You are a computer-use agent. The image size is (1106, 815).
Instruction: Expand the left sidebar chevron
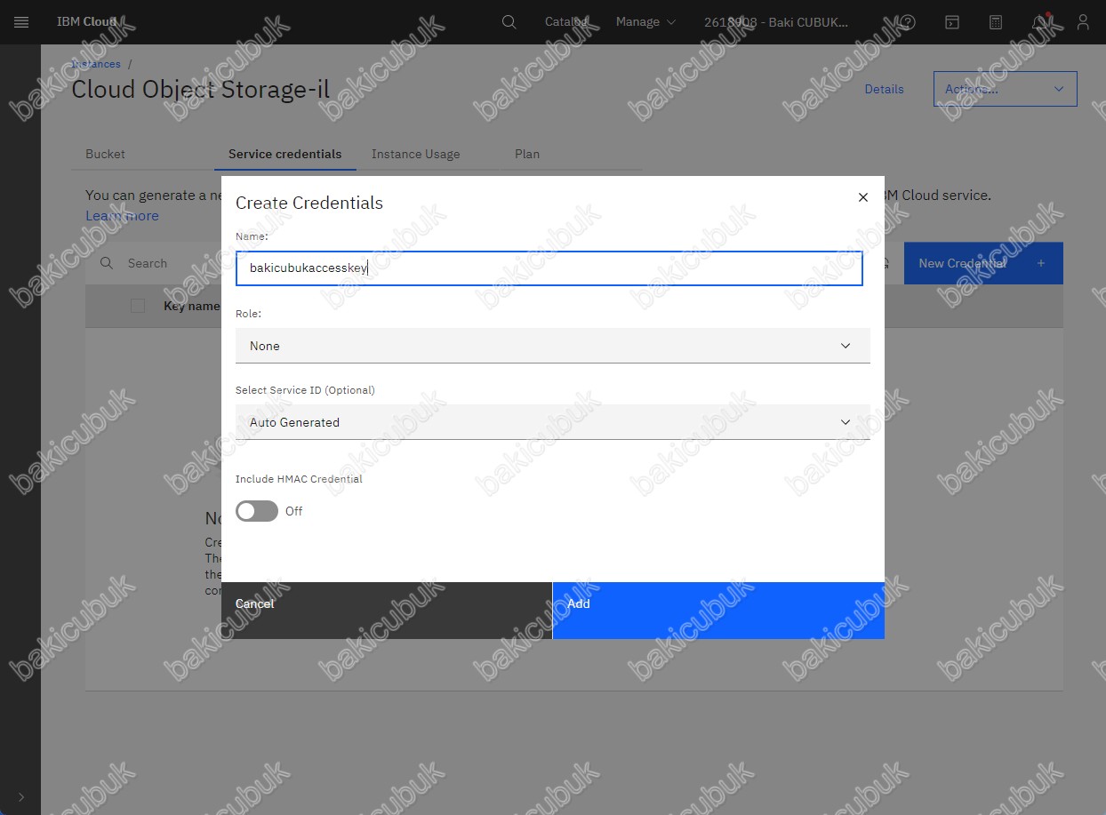[x=20, y=796]
